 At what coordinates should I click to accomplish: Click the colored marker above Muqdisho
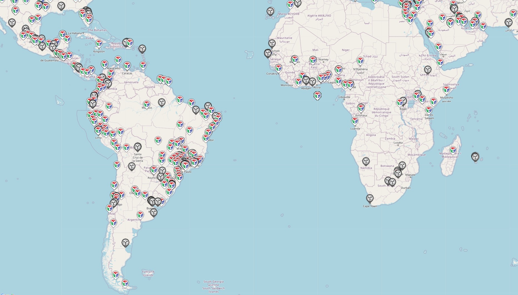tap(446, 89)
